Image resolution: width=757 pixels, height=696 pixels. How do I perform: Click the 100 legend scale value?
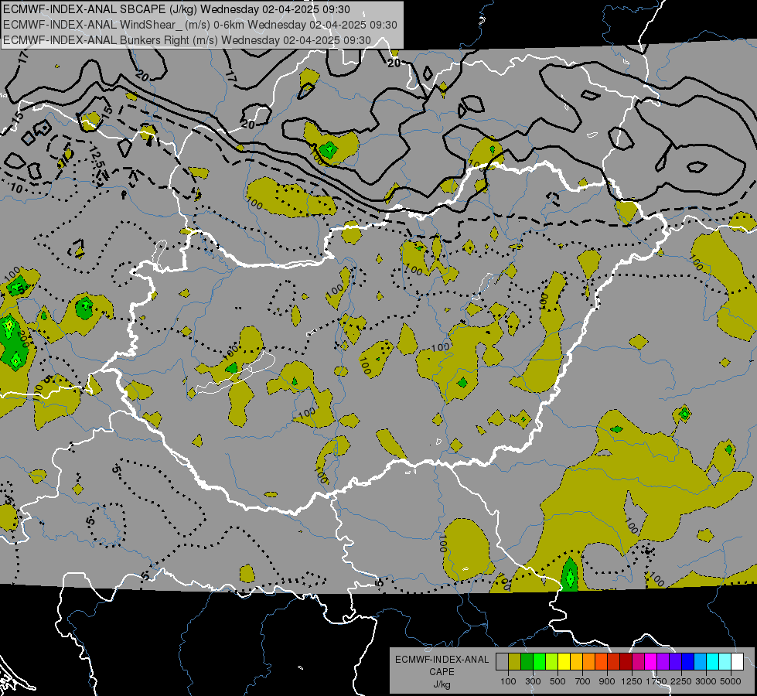[508, 681]
